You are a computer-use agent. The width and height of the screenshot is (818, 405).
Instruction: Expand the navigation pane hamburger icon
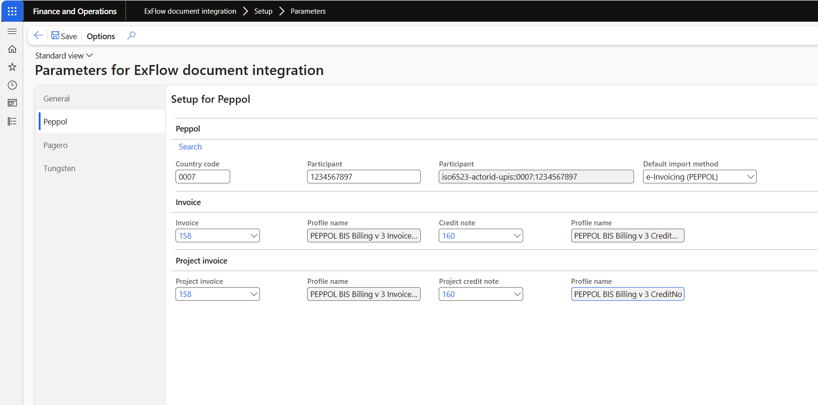pos(12,31)
